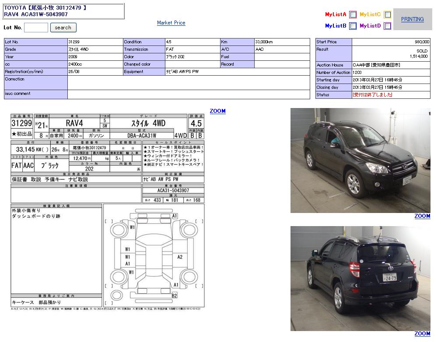The height and width of the screenshot is (342, 441).
Task: Click the red status text in Status row
Action: (372, 95)
